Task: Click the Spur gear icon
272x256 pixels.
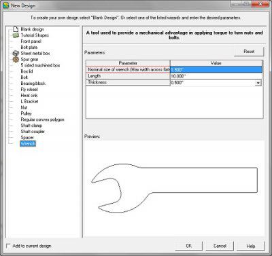Action: tap(16, 59)
